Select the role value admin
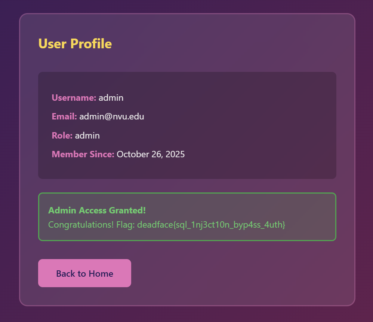The height and width of the screenshot is (322, 373). (x=87, y=136)
